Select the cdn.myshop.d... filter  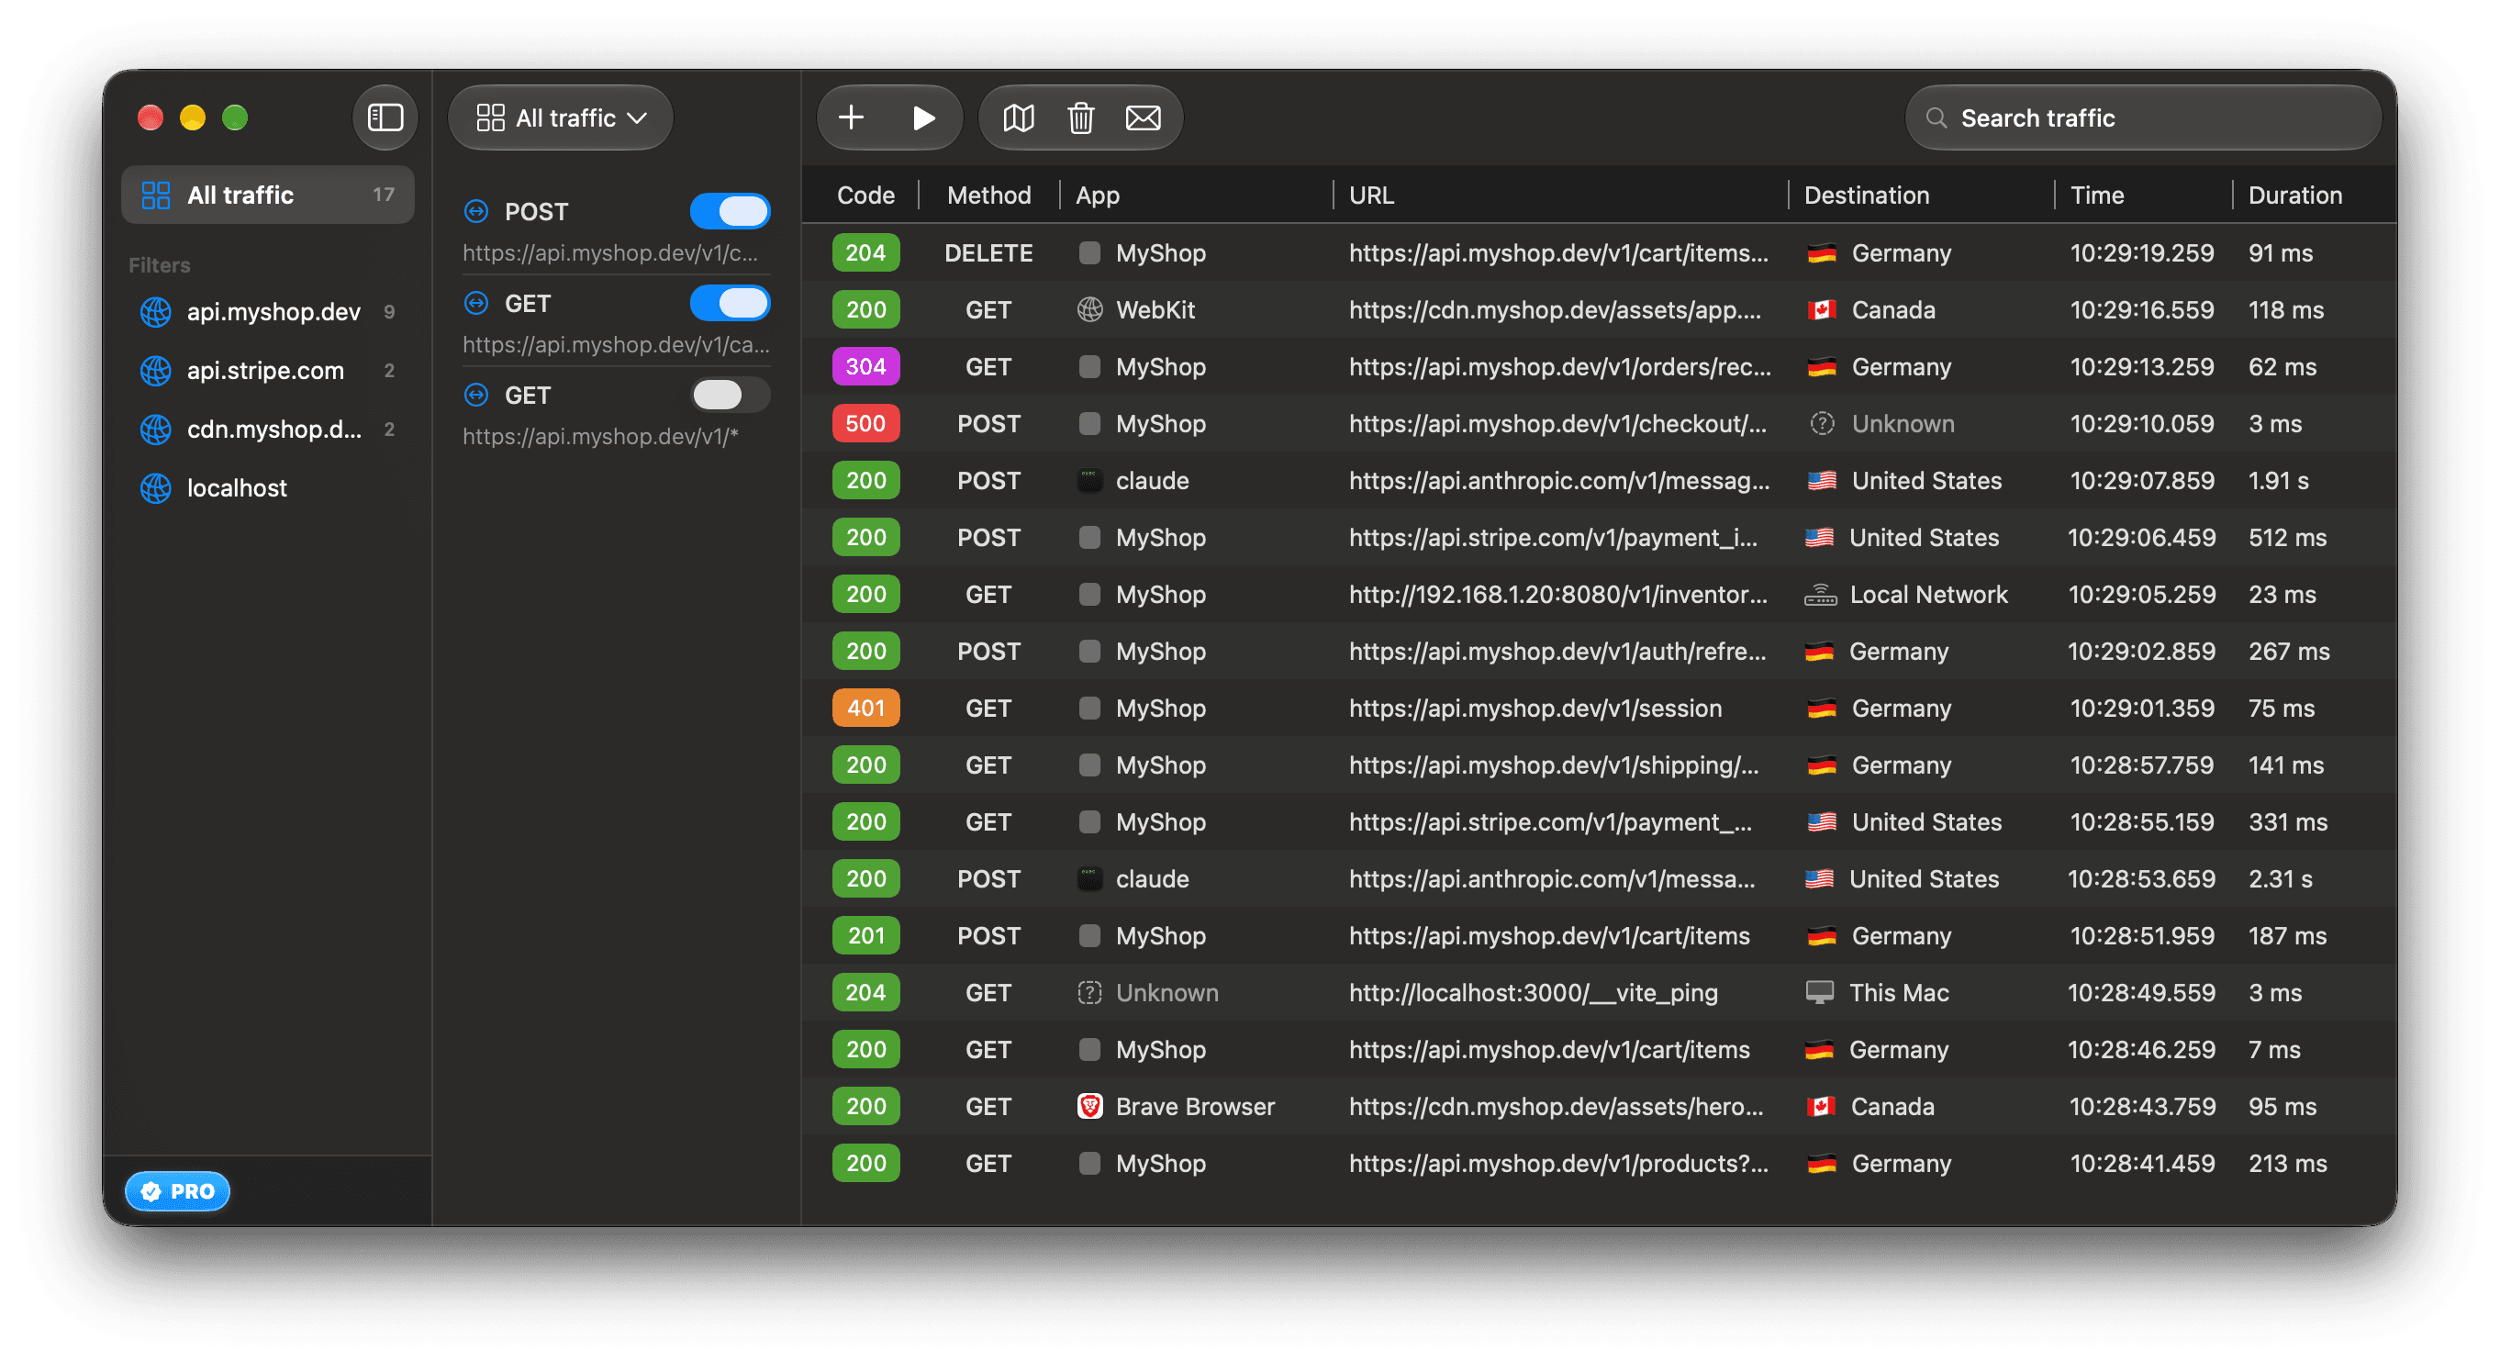coord(267,430)
